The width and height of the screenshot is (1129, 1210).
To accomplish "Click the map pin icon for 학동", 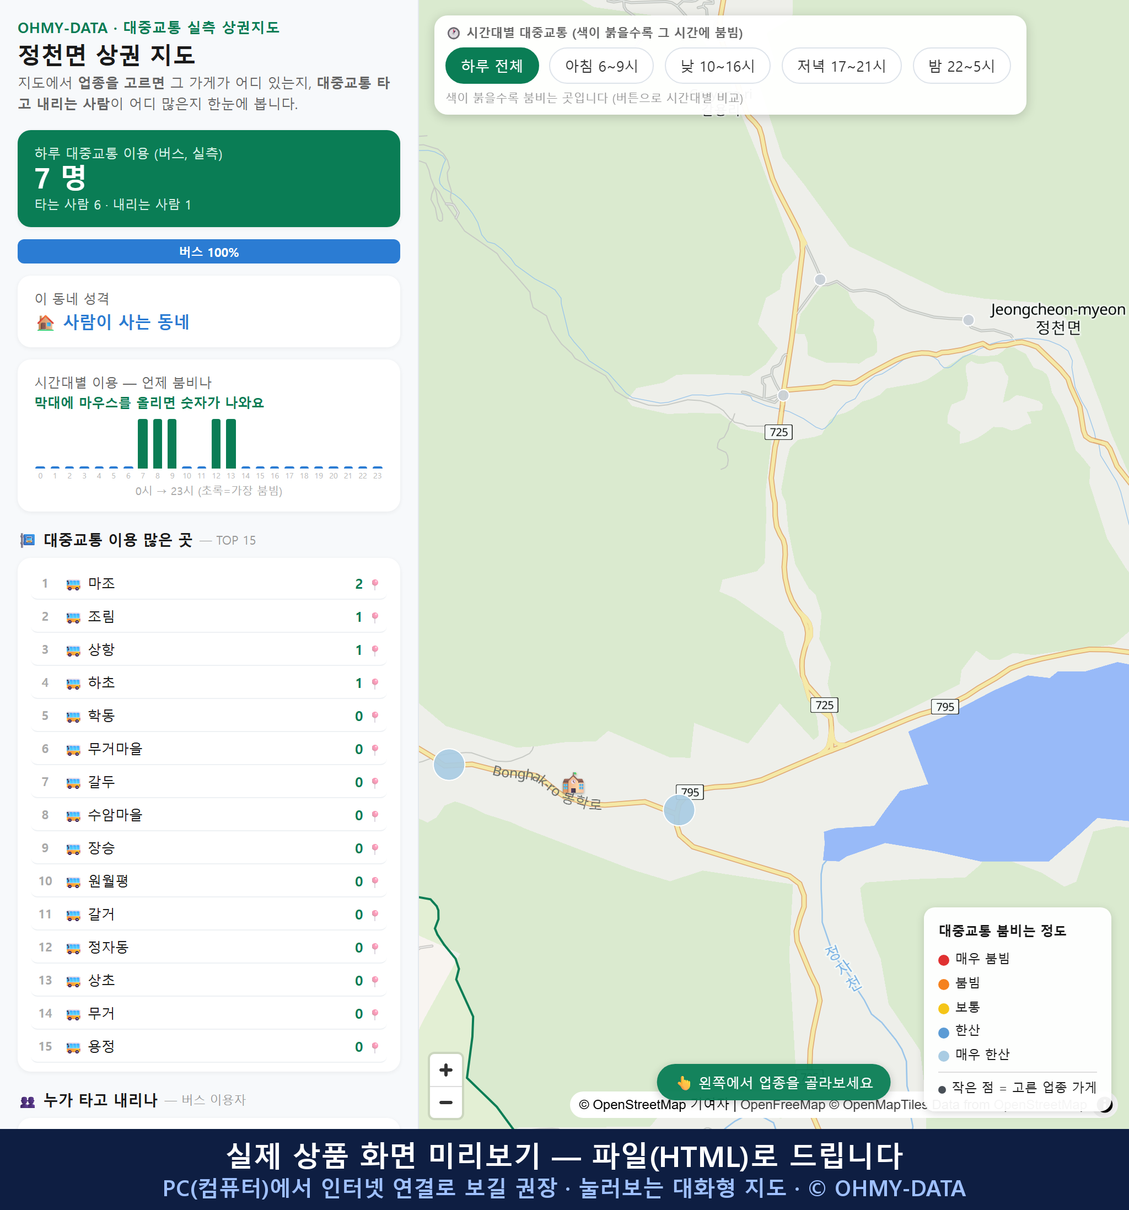I will click(x=375, y=717).
